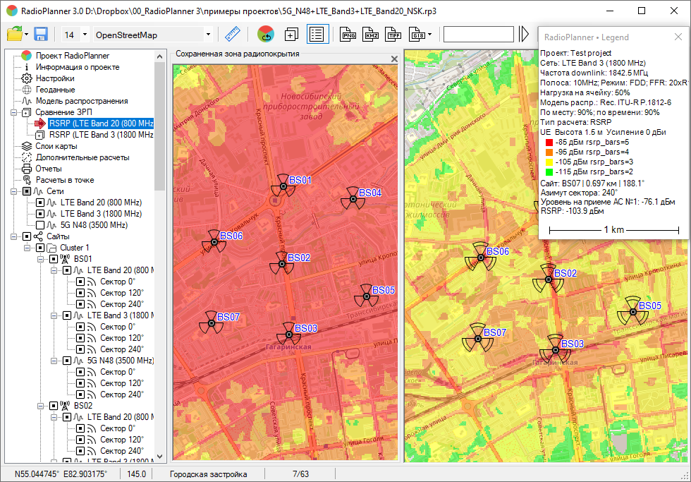Click BS02 site marker on the main map
This screenshot has height=482, width=691.
click(549, 279)
